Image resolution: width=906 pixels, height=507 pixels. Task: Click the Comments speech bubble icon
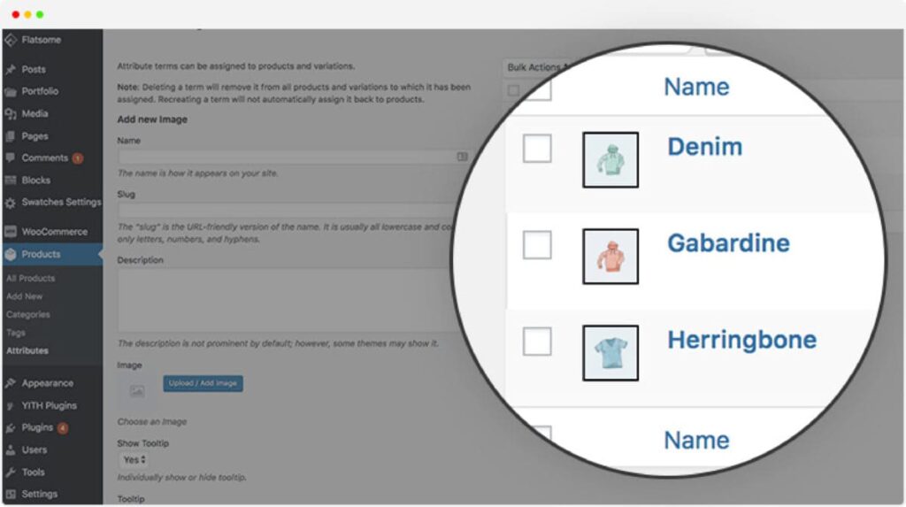pyautogui.click(x=11, y=157)
